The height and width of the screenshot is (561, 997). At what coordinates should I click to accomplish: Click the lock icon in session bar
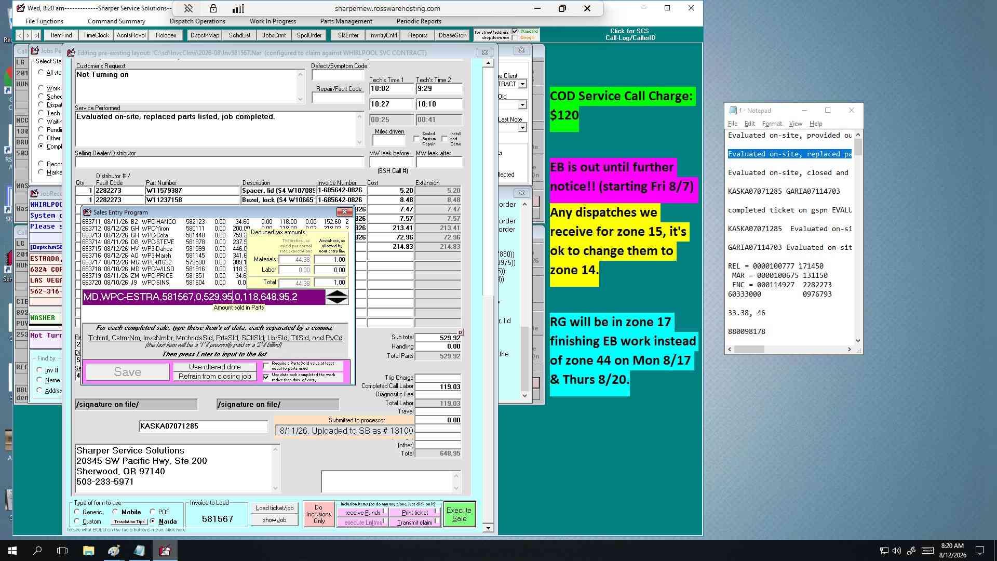213,8
